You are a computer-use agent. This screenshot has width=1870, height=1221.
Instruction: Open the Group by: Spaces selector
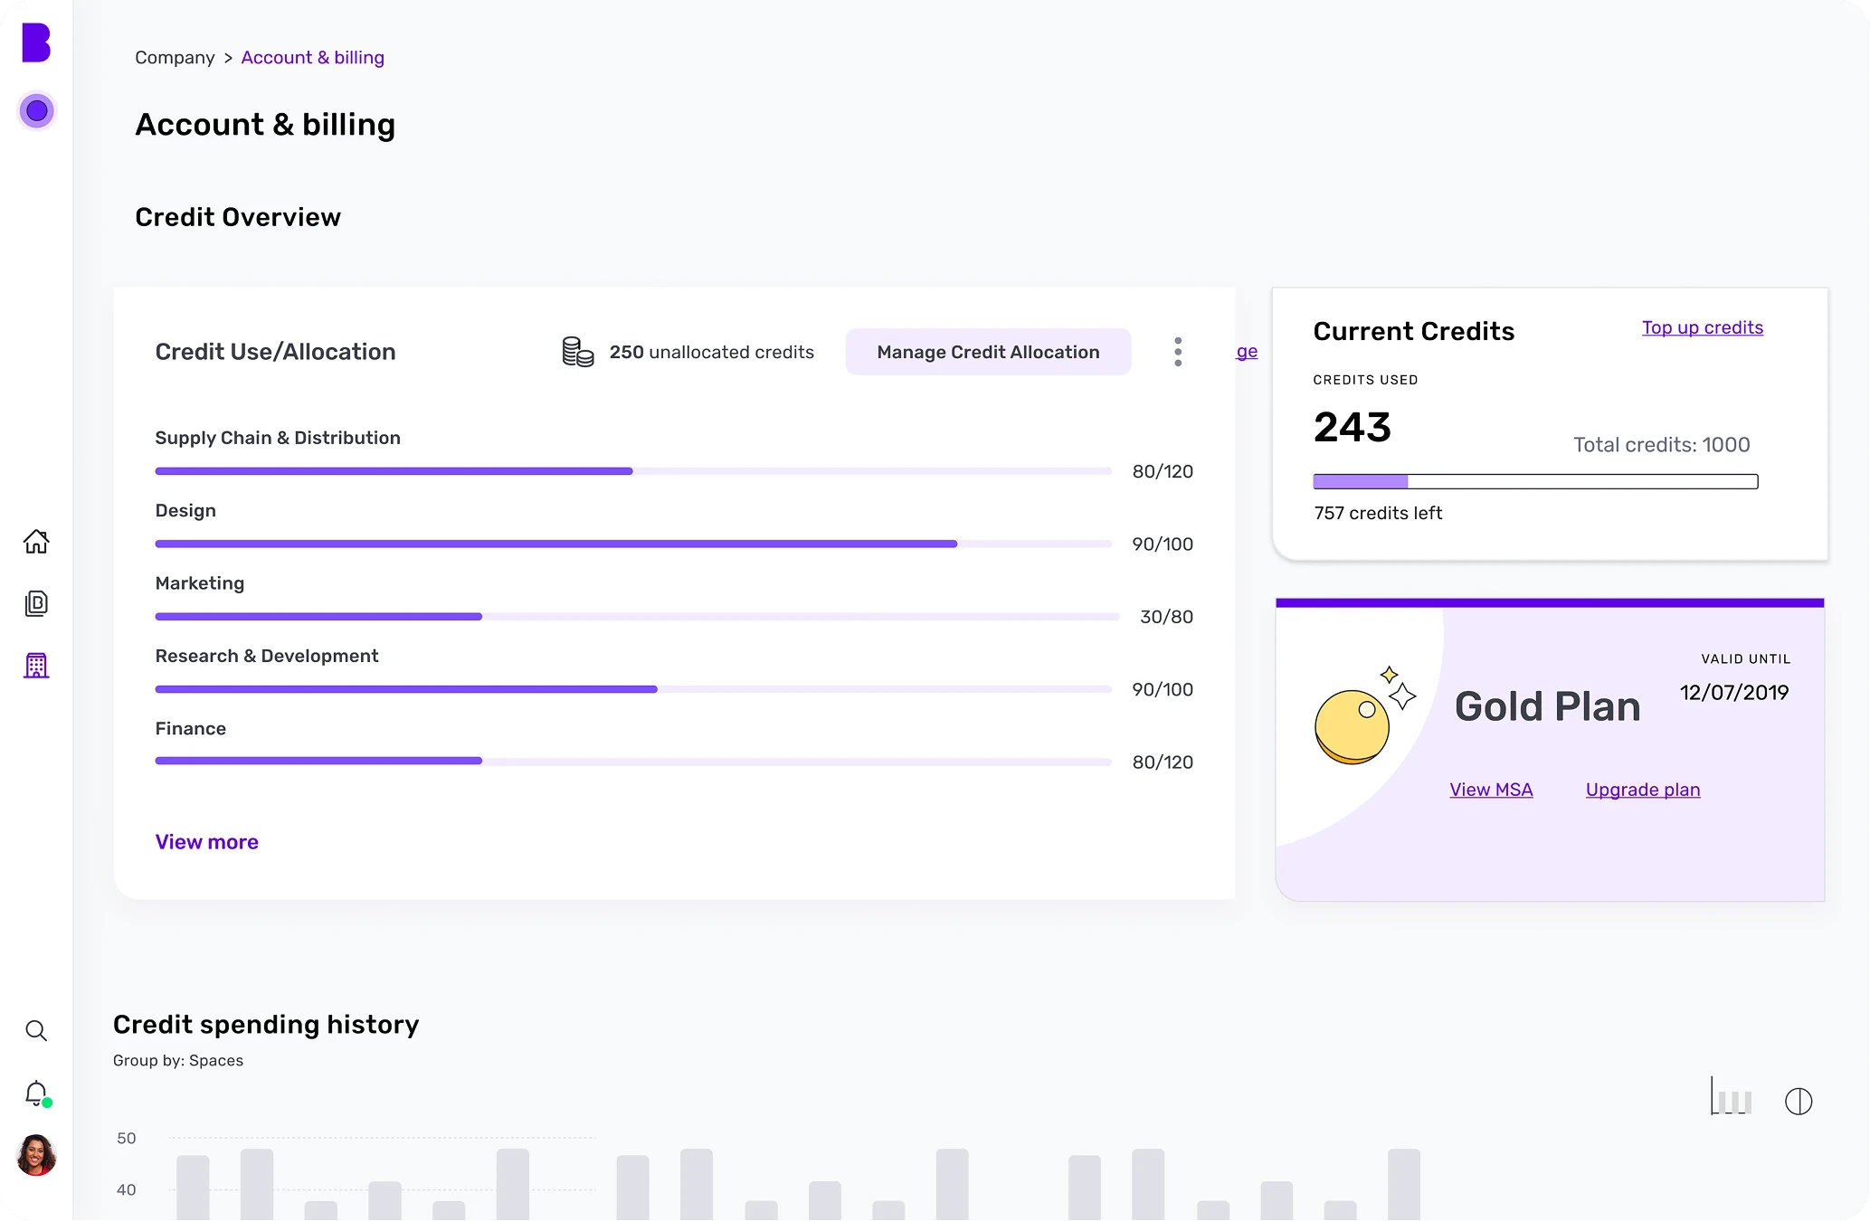[178, 1060]
